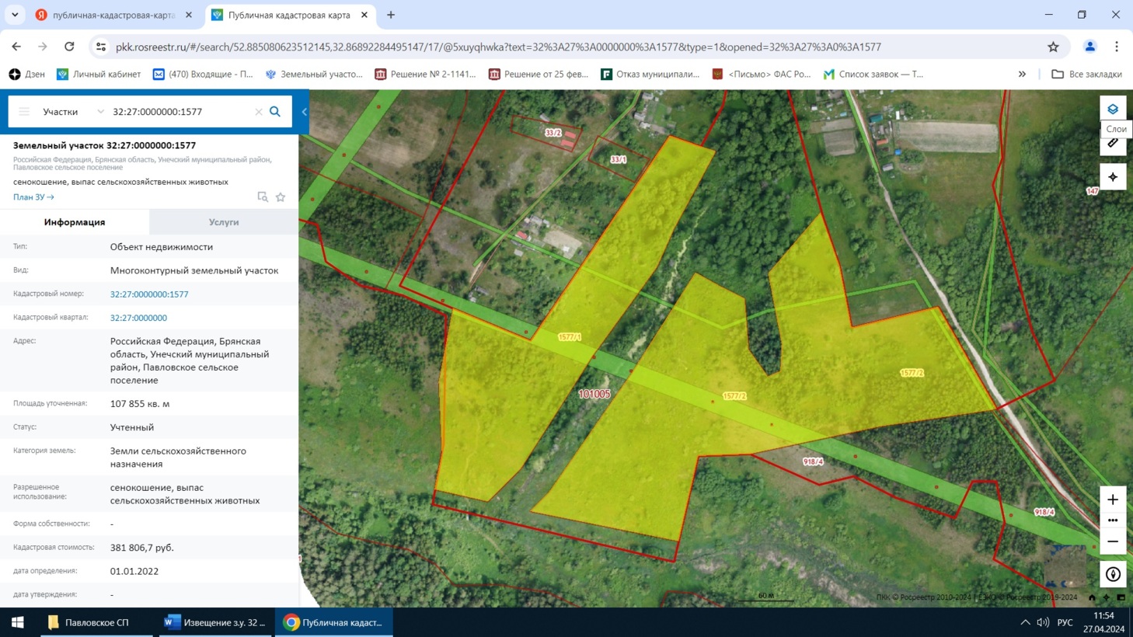Open the План ЗУ link

click(33, 197)
